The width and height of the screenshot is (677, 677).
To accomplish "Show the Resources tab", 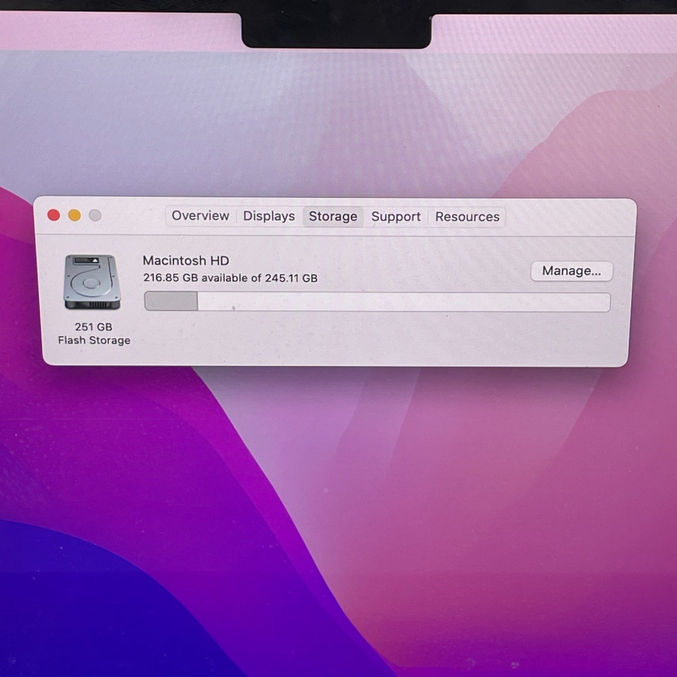I will click(467, 217).
